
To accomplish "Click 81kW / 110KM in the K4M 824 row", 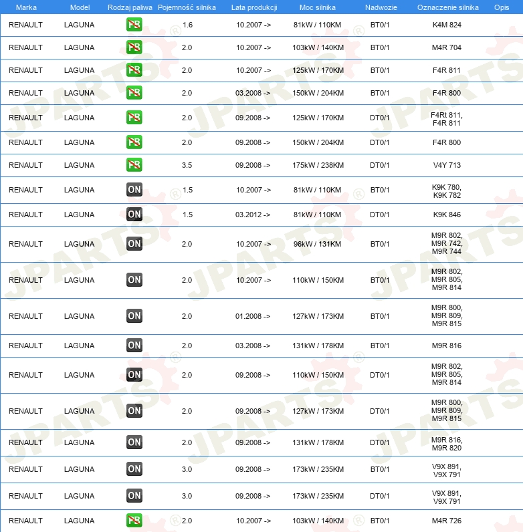I will point(317,25).
